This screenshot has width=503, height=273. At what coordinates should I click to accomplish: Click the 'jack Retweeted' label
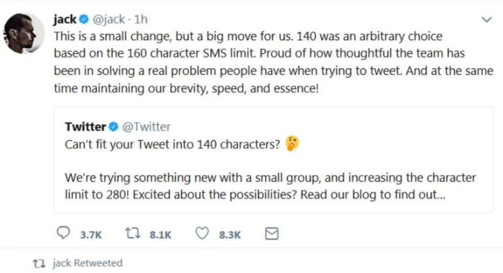87,263
